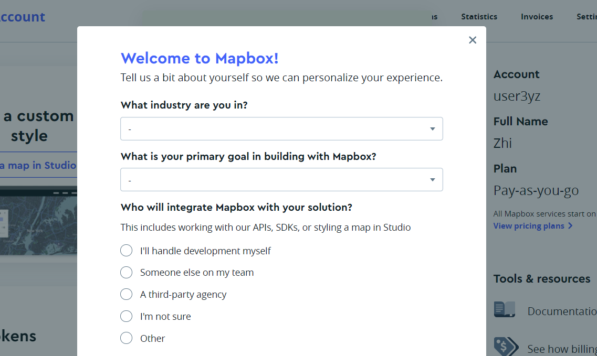
Task: Open the Settings tab
Action: (x=586, y=17)
